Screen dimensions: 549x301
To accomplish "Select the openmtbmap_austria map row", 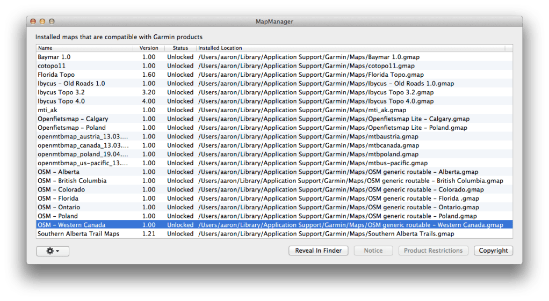I will (274, 137).
